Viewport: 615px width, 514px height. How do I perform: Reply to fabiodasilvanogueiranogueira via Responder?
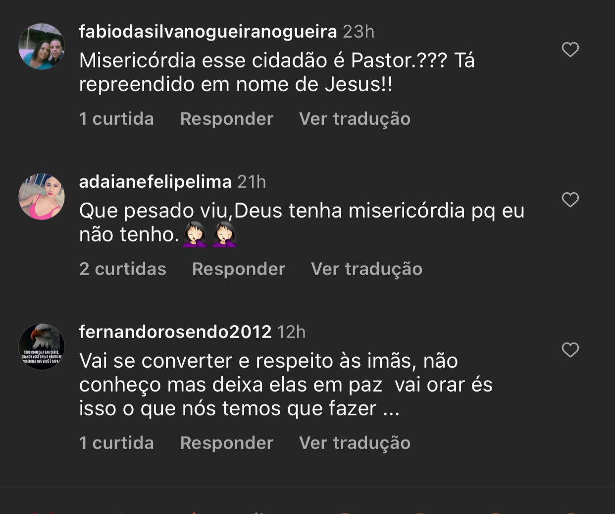coord(226,118)
